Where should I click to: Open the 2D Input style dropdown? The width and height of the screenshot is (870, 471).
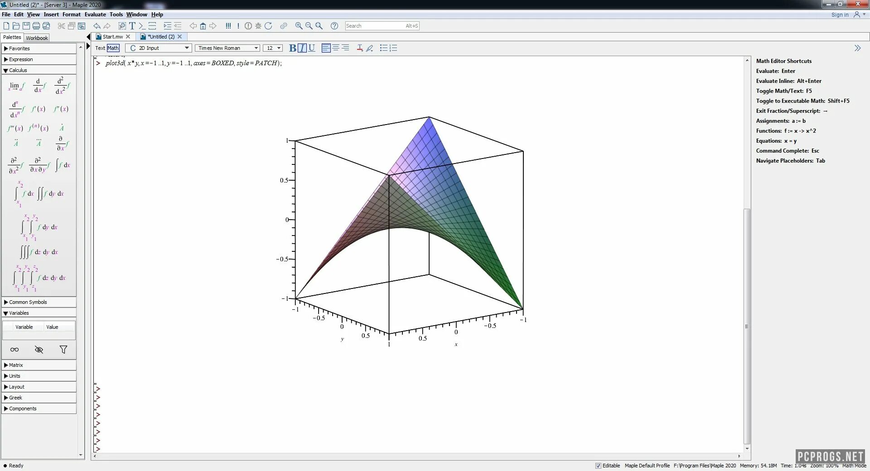pos(159,48)
